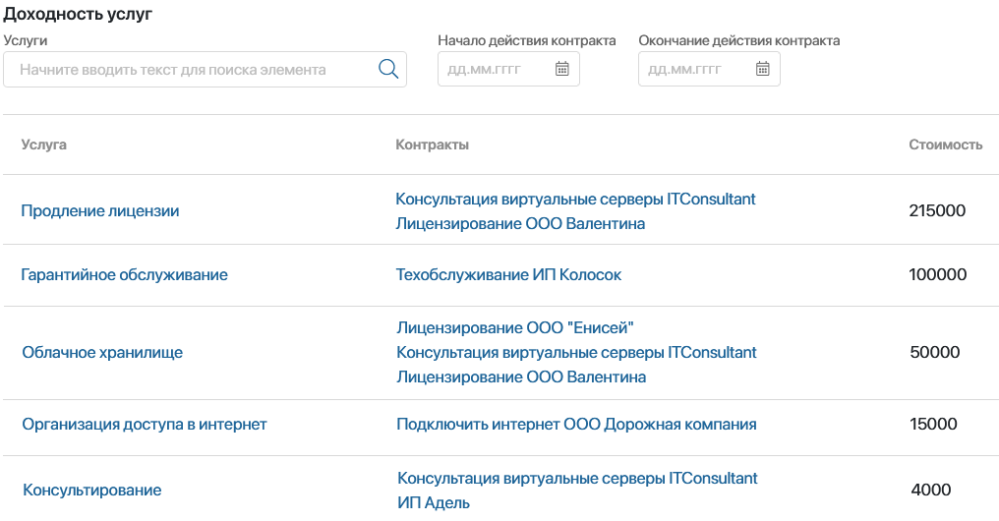Click the Стоимость column header

point(946,145)
